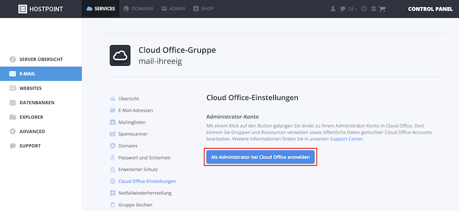Click the trash icon beside Gruppe löschen
This screenshot has height=211, width=459.
[x=112, y=205]
